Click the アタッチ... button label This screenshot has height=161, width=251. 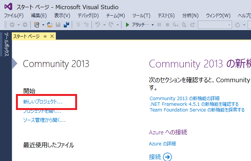tap(140, 25)
